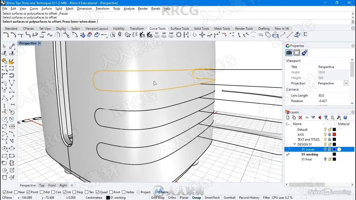The width and height of the screenshot is (356, 200).
Task: Click the blue color swatch of 01 curves
Action: (334, 149)
